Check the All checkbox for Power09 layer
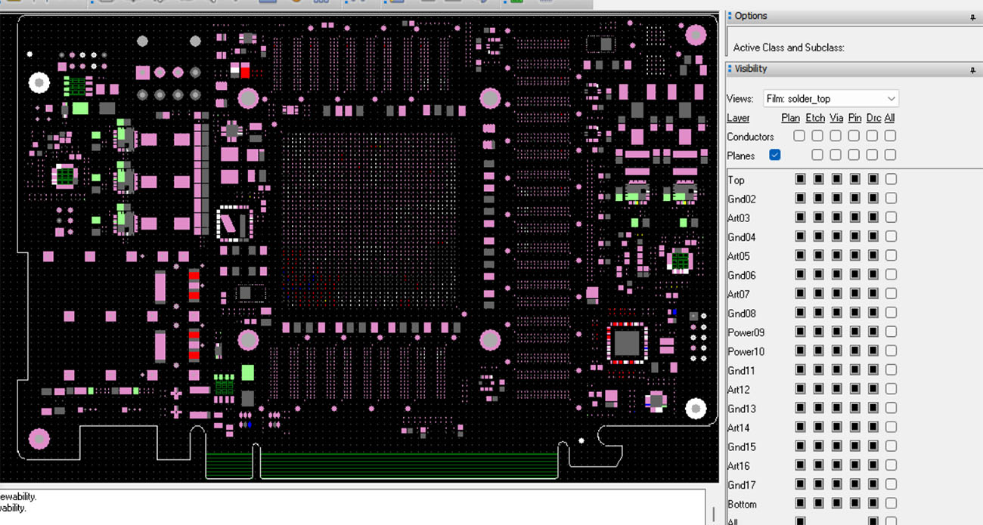Screen dimensions: 983x525 click(891, 332)
